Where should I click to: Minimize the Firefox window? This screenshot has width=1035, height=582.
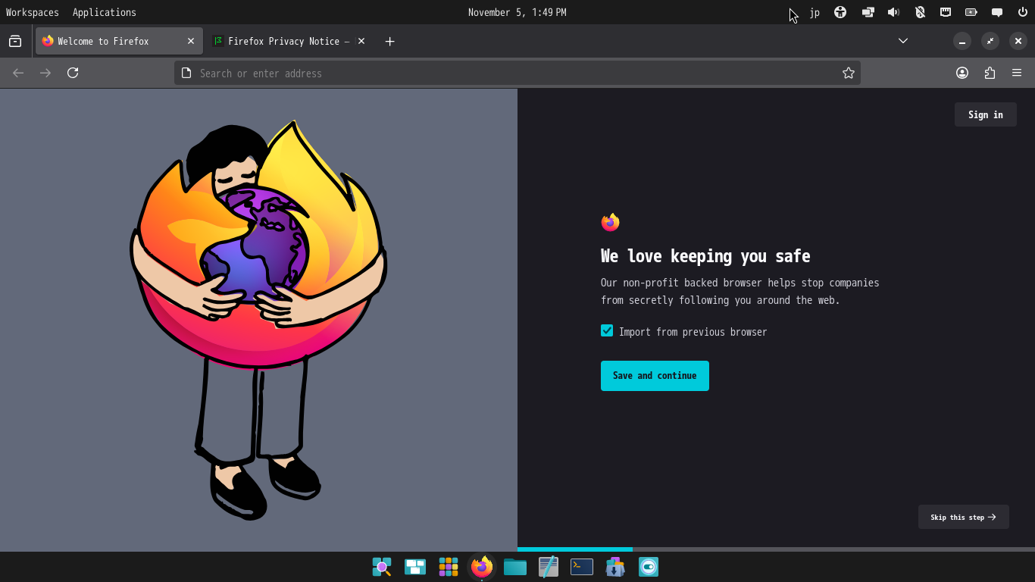962,41
